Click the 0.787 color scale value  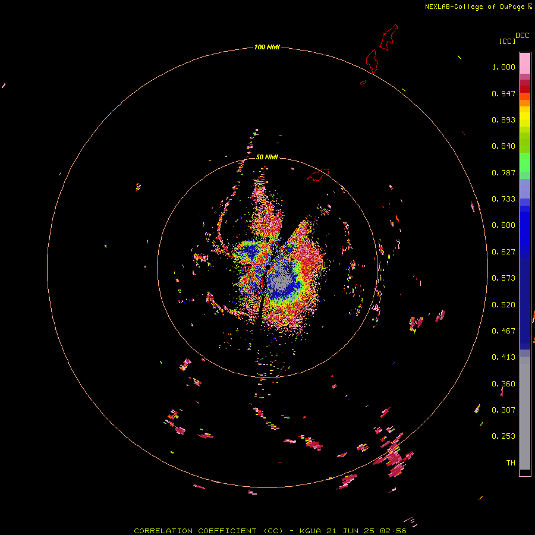(503, 172)
